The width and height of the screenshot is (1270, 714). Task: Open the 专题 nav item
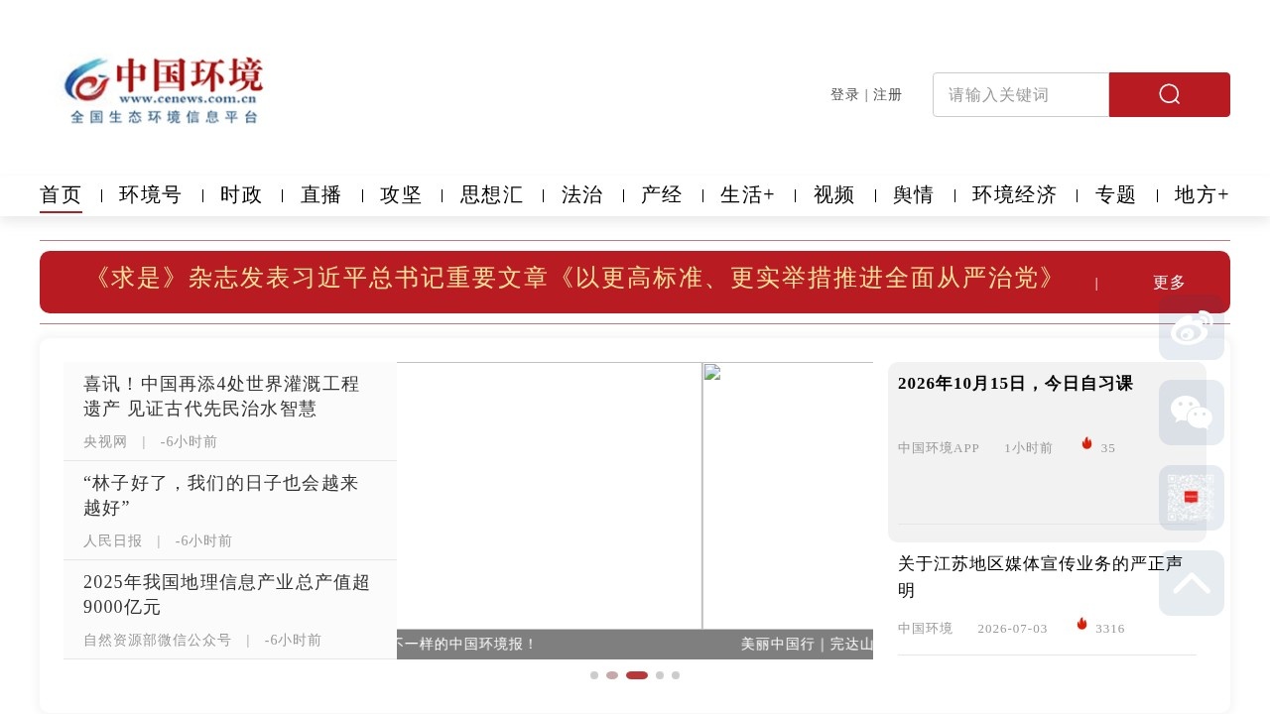[1115, 194]
